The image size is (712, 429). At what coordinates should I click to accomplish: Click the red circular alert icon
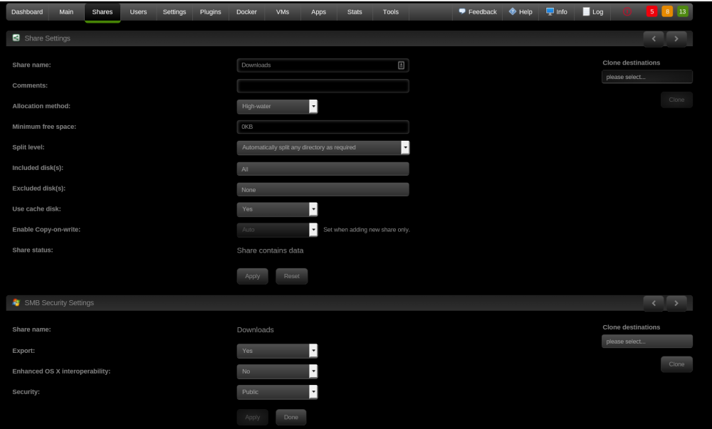(x=627, y=12)
